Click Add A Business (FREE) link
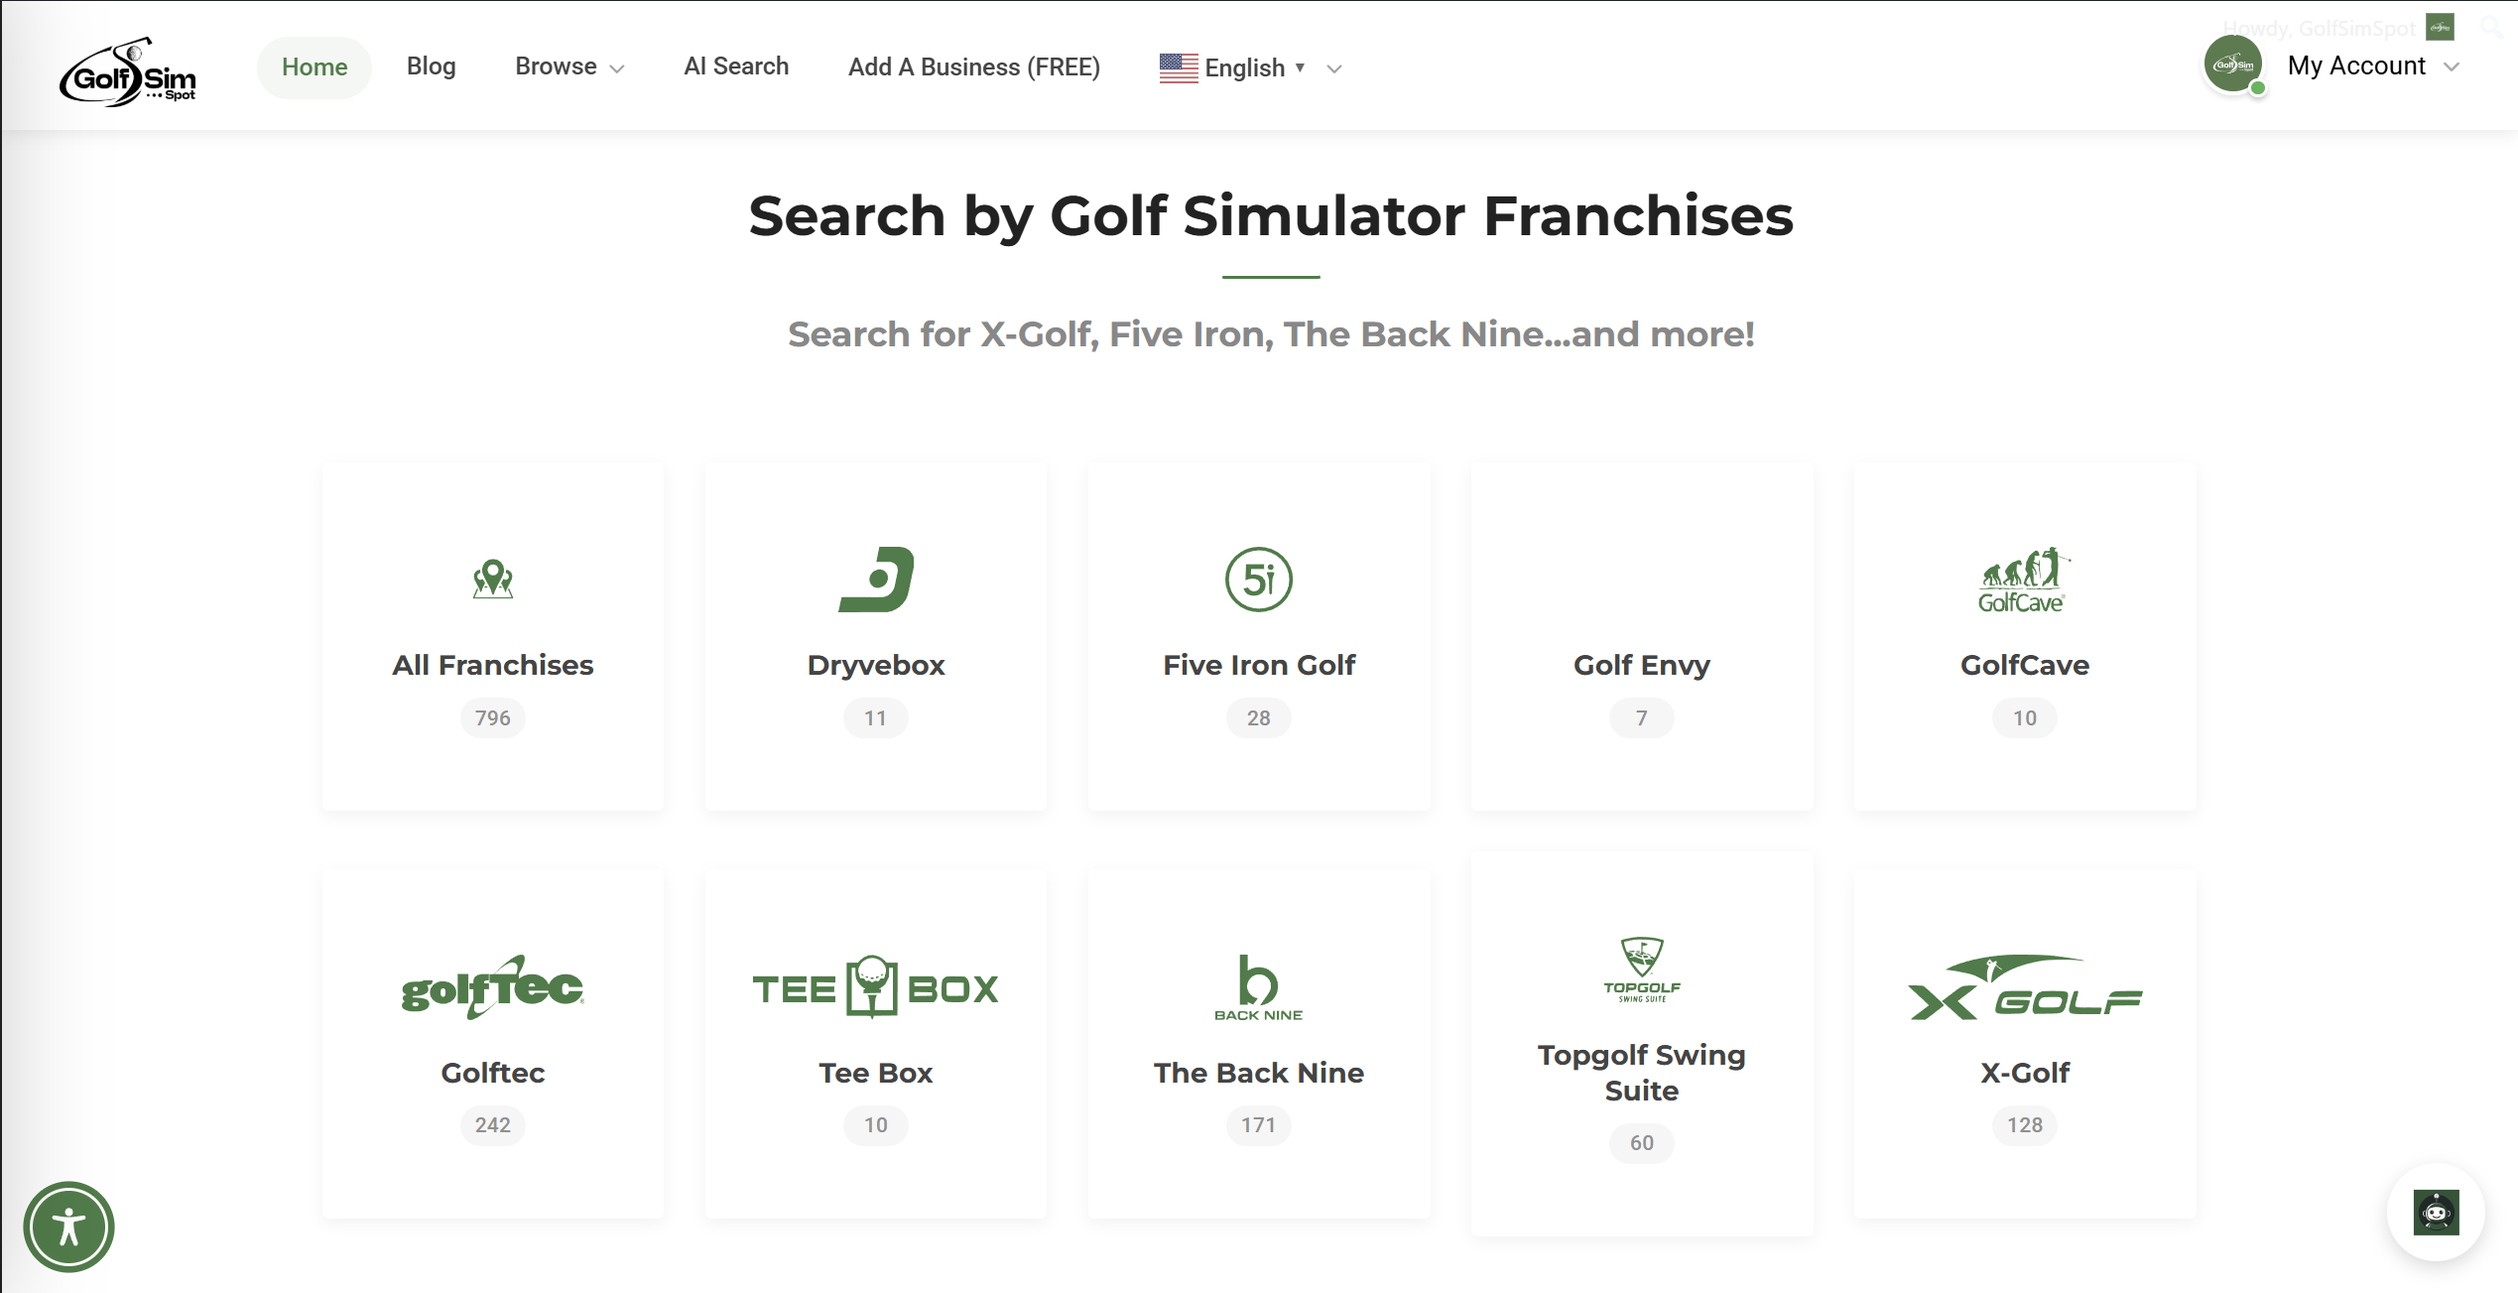 [973, 66]
